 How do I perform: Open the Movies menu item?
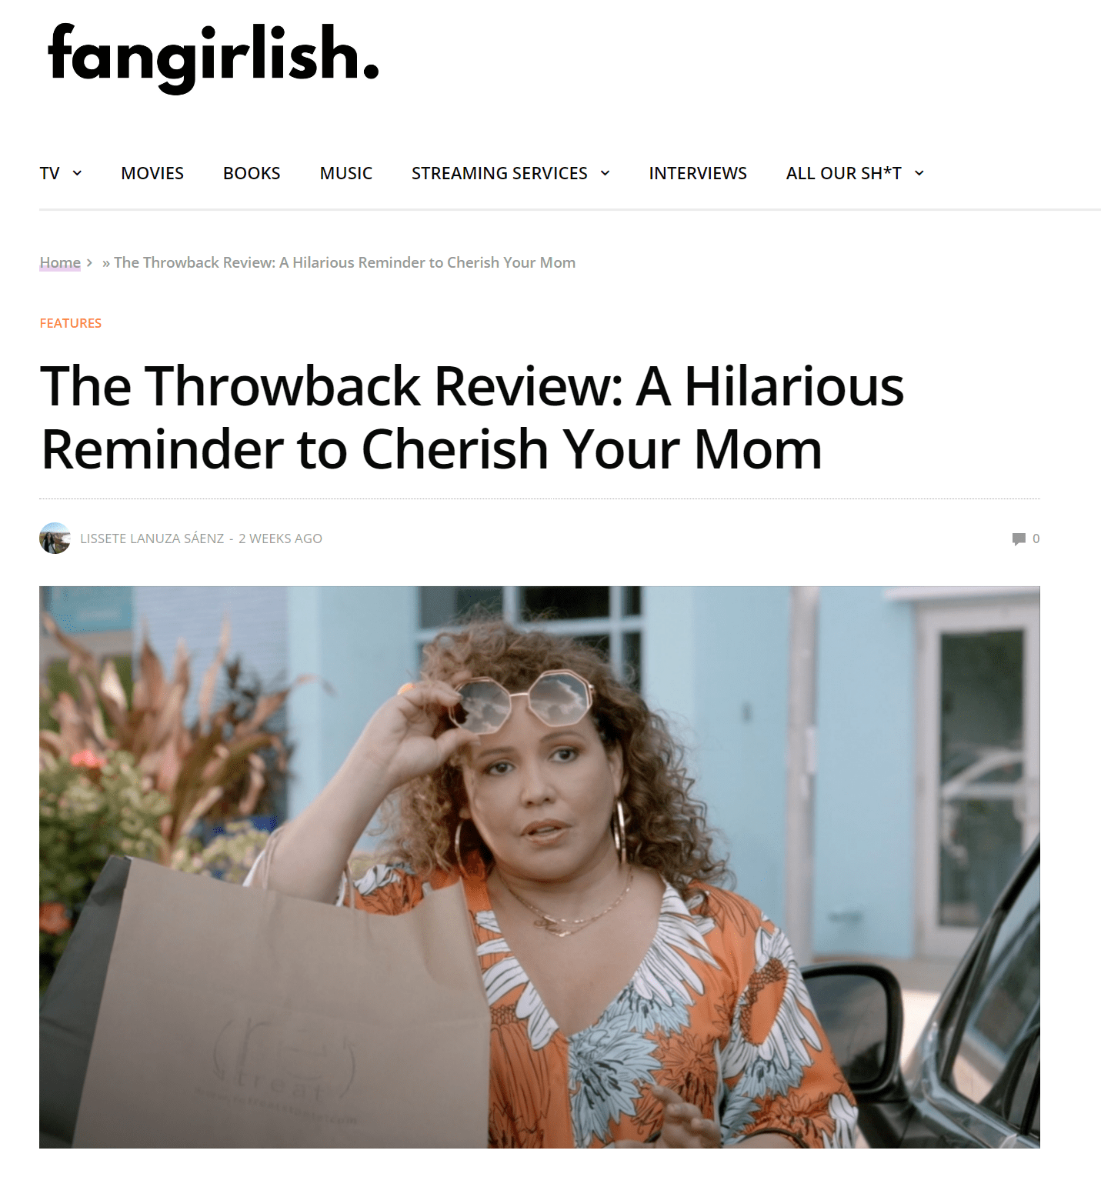click(x=152, y=173)
